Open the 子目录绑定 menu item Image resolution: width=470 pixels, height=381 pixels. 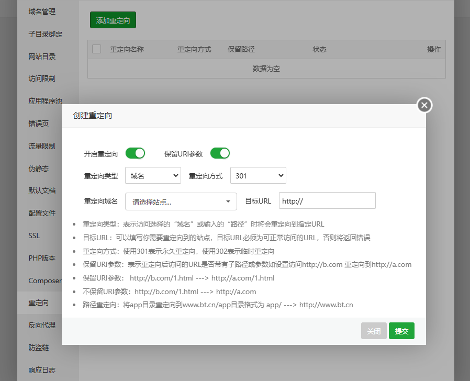point(45,34)
